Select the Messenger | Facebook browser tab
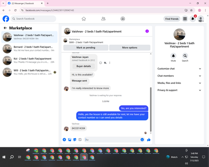 [25, 3]
